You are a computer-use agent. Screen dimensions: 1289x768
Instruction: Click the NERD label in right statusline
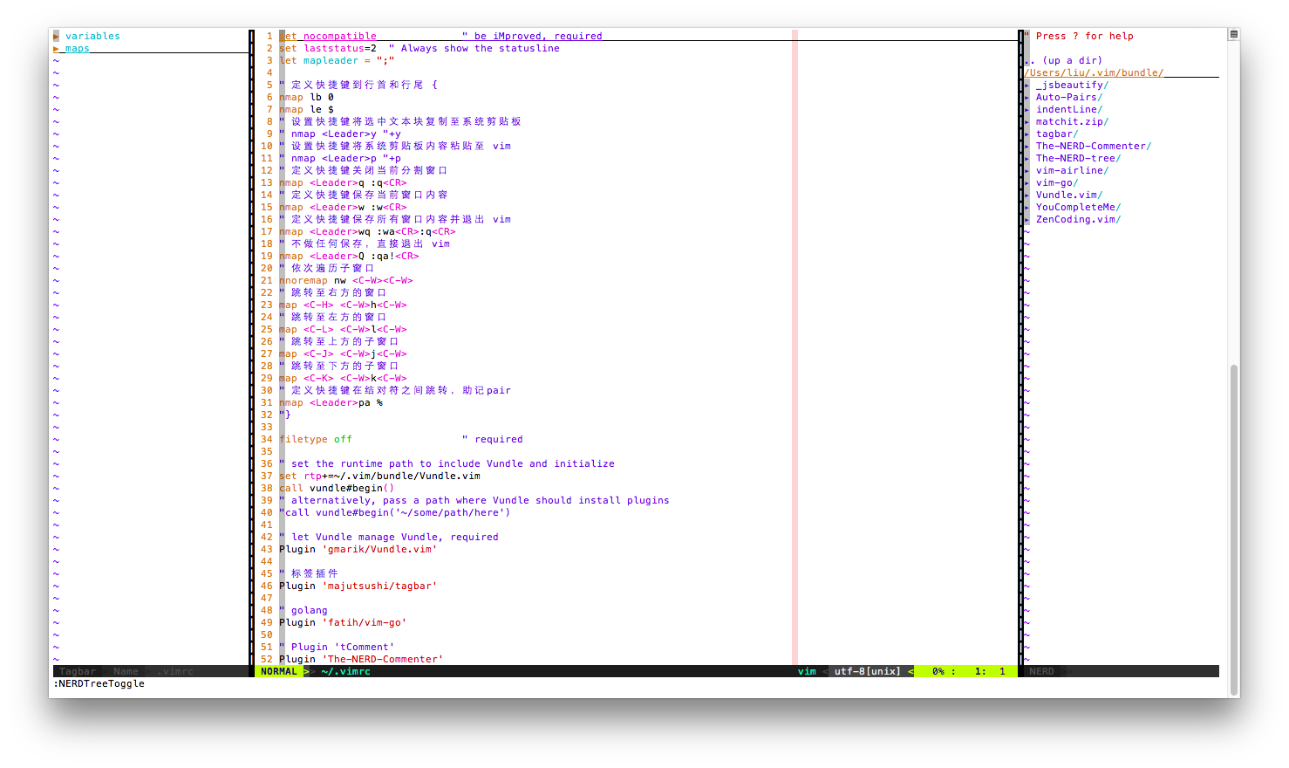pos(1041,671)
